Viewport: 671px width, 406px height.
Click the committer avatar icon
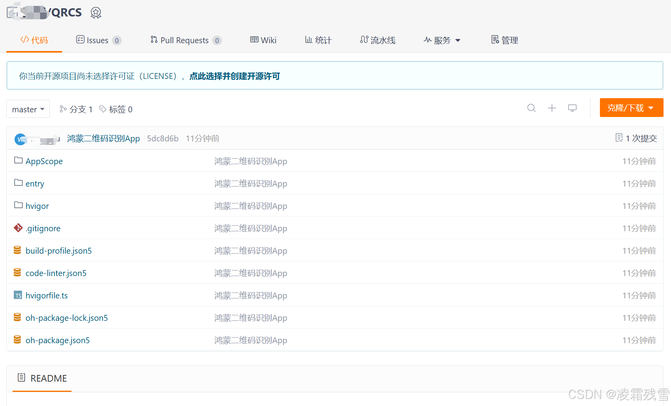(20, 139)
